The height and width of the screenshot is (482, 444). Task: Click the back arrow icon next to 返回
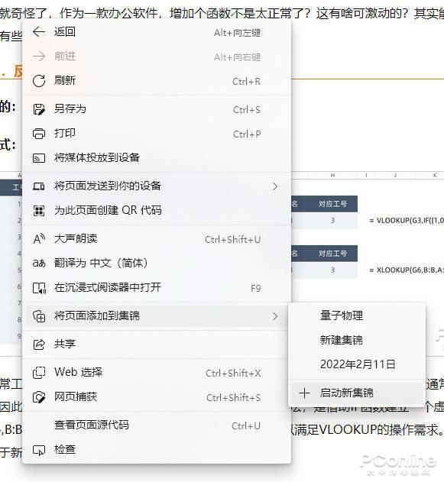39,31
